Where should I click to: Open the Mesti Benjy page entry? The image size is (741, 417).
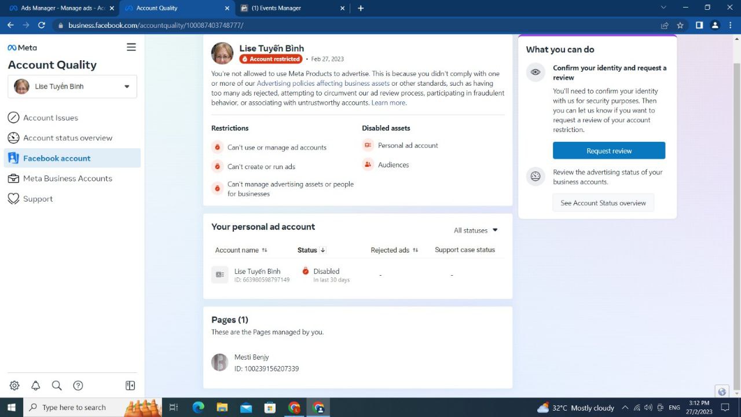tap(358, 363)
